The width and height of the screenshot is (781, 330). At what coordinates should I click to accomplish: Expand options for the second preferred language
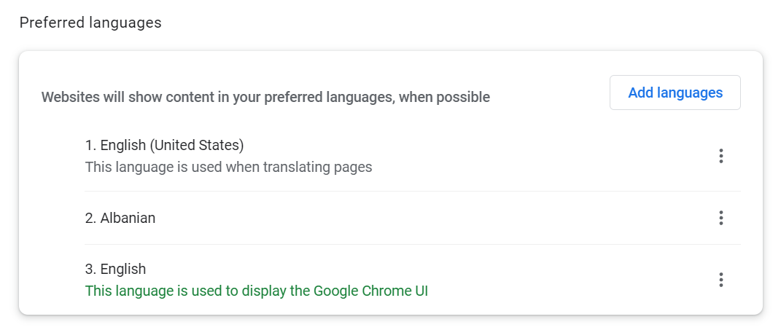coord(720,218)
